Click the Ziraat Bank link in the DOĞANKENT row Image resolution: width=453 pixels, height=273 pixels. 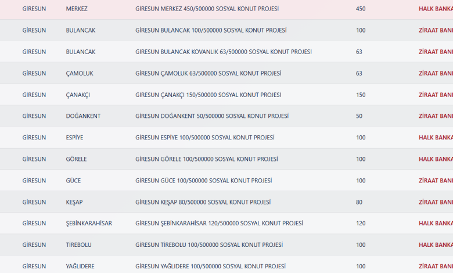click(435, 116)
